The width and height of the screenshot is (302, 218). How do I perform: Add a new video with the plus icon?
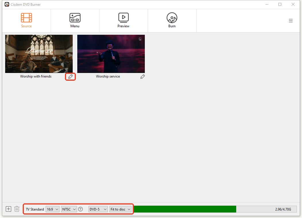point(8,209)
